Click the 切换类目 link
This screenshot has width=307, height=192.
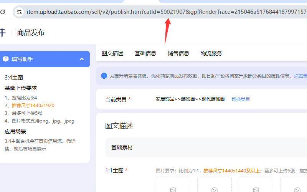[x=241, y=99]
